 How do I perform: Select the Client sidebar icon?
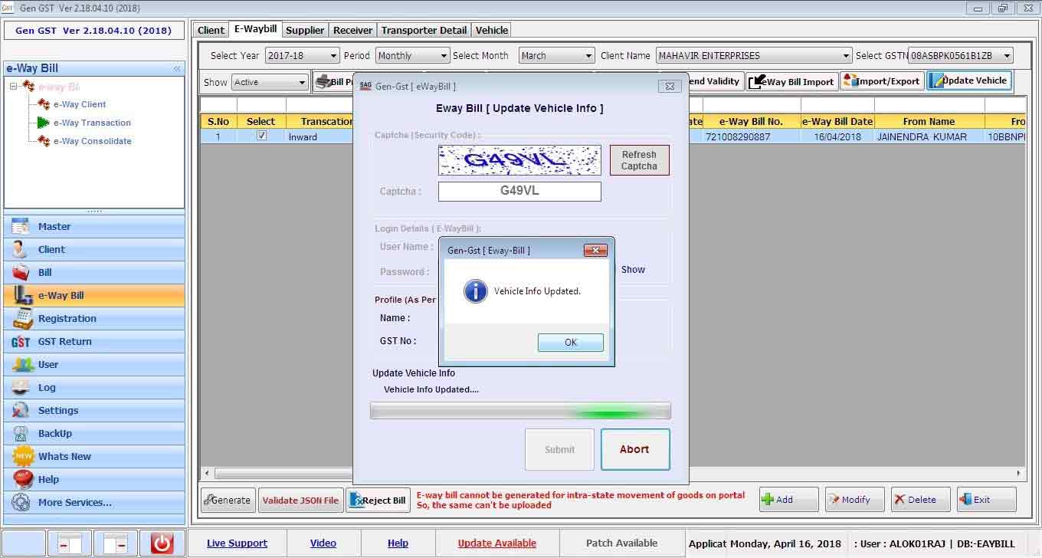pos(21,250)
